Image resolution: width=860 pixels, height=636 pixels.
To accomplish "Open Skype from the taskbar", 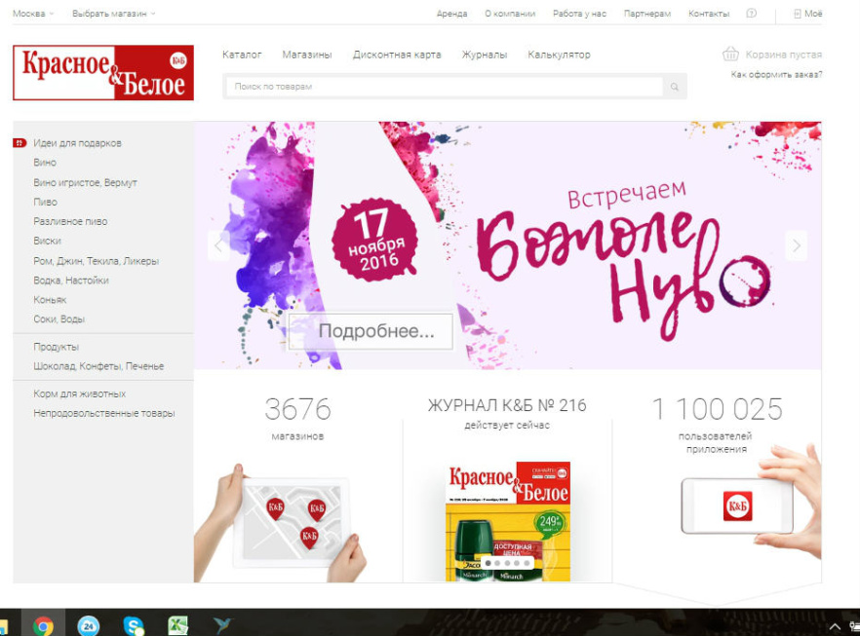I will tap(134, 625).
